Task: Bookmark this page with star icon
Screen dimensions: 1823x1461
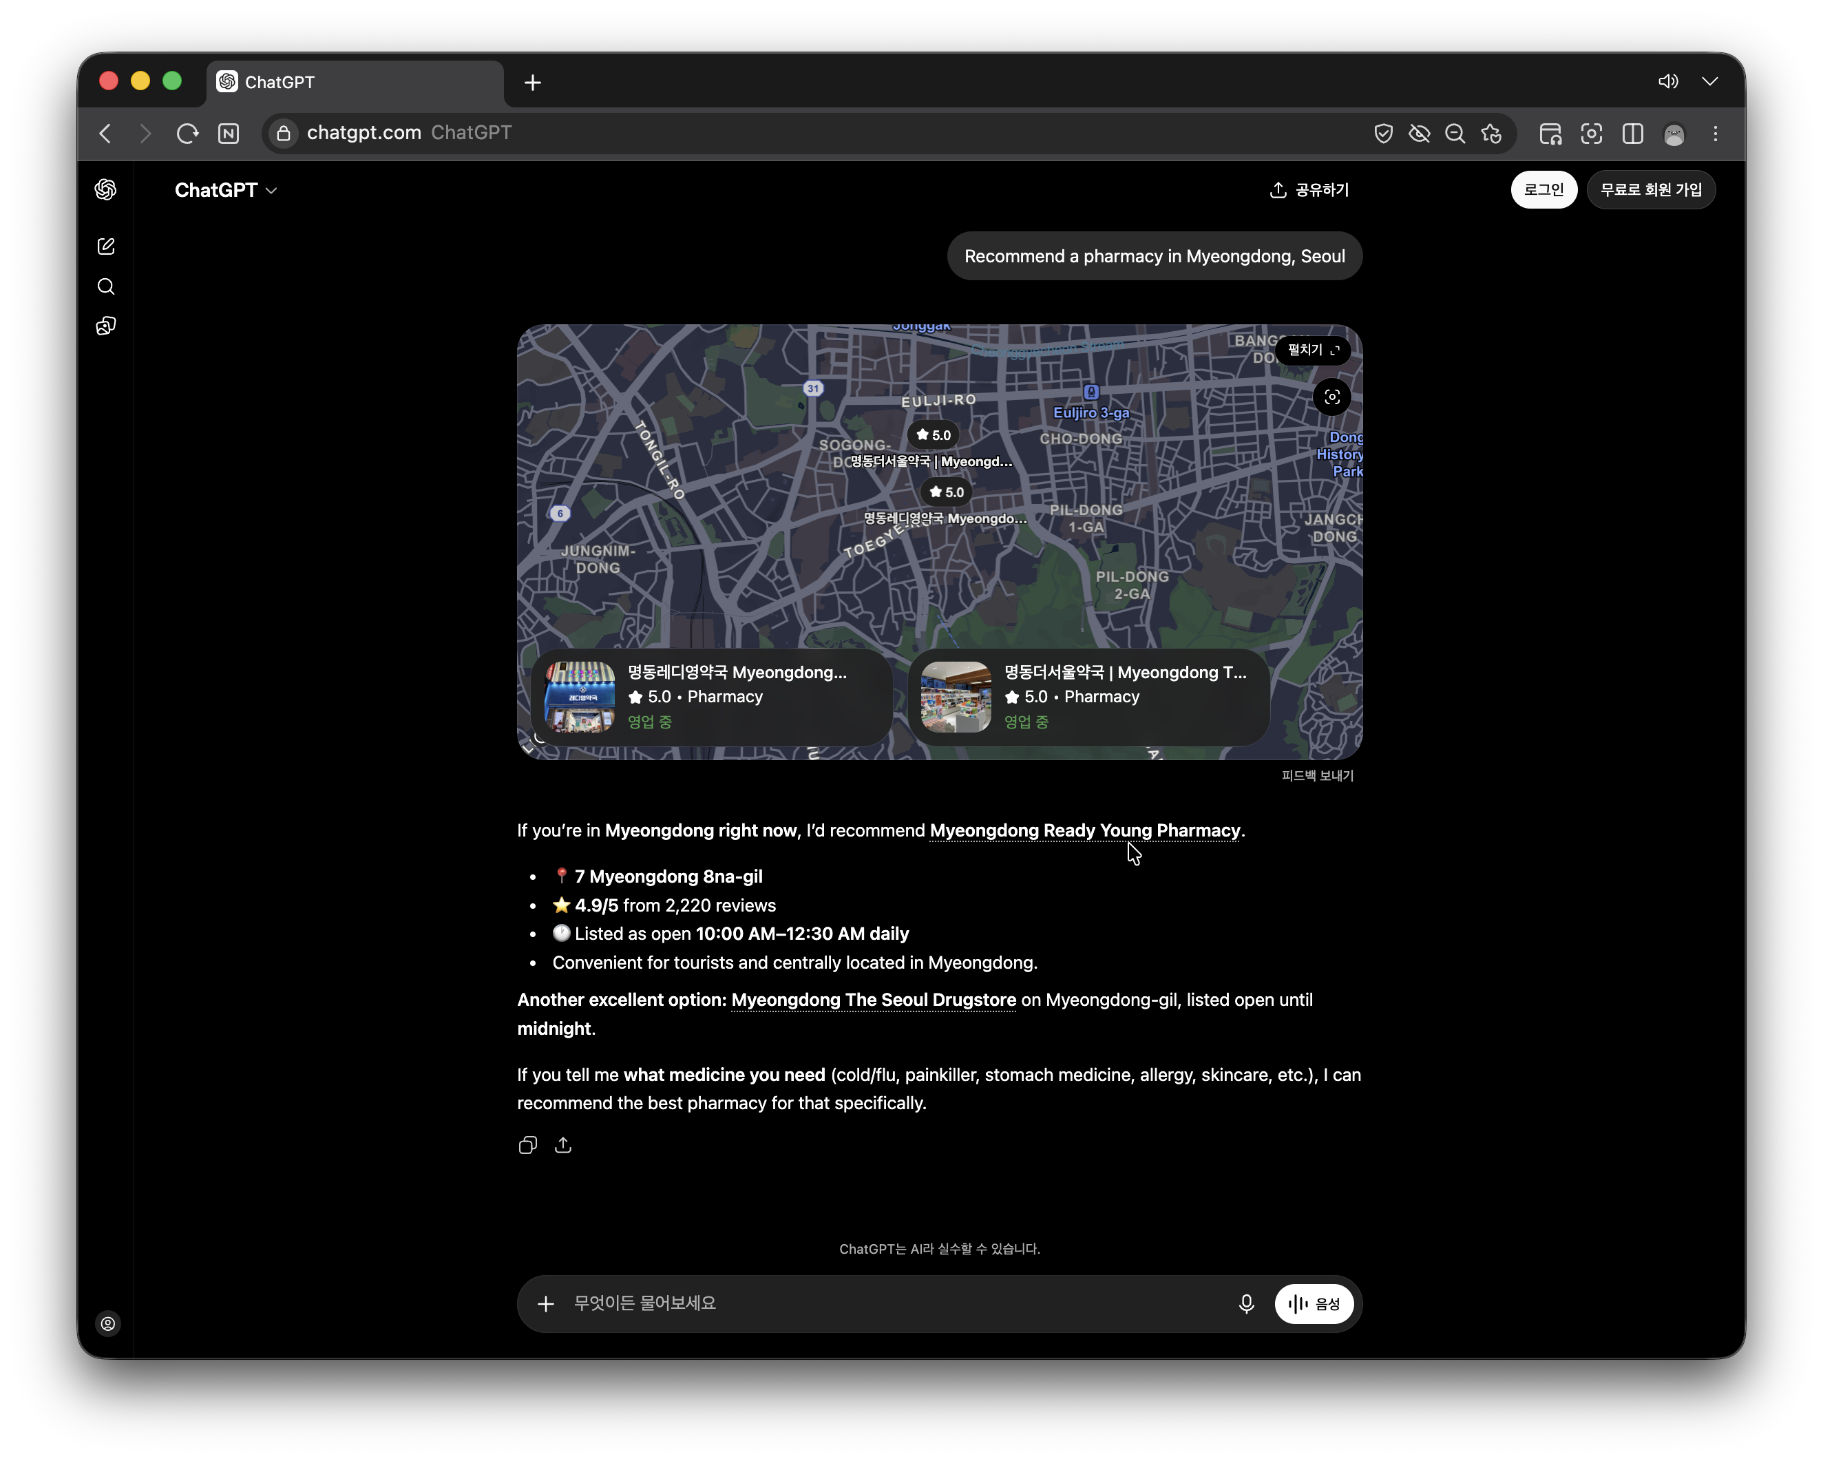Action: (x=1492, y=134)
